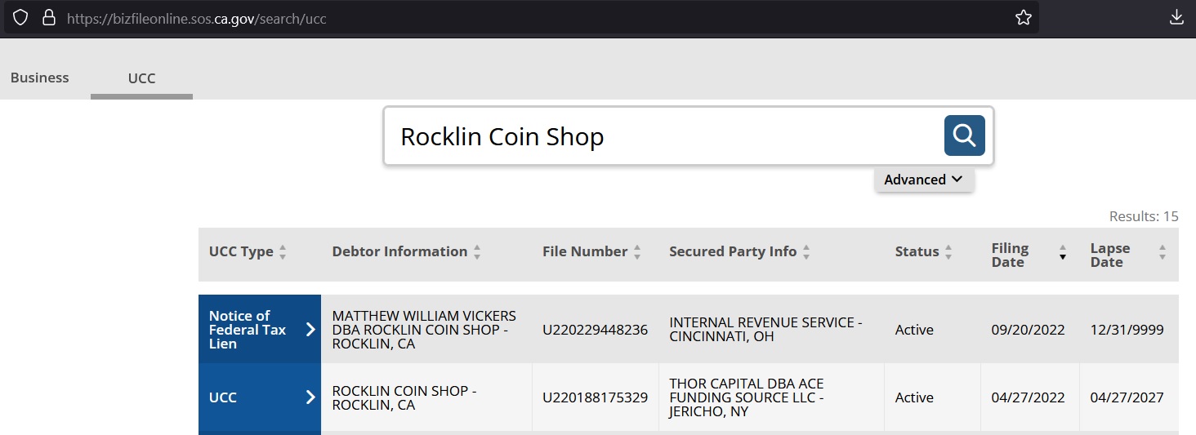The width and height of the screenshot is (1196, 435).
Task: Click the File Number column header
Action: [585, 251]
